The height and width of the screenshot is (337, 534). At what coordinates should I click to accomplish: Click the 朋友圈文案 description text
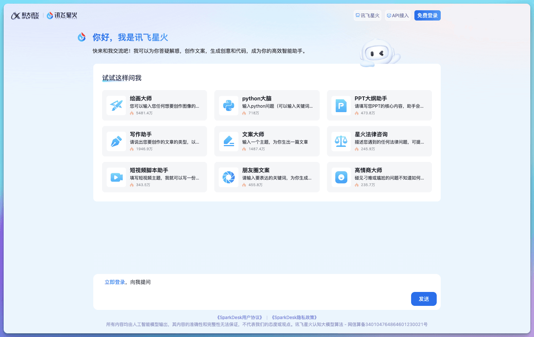pos(277,178)
